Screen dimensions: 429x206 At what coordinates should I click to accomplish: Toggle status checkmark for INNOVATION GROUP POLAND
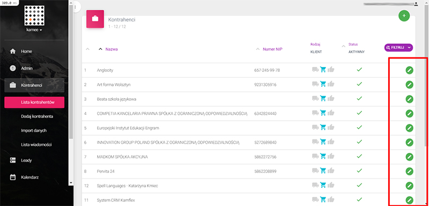[359, 142]
